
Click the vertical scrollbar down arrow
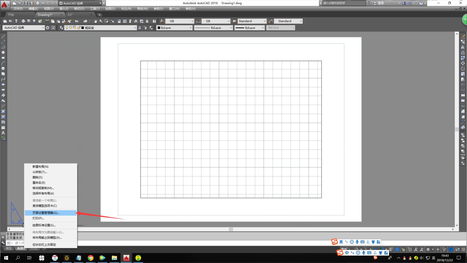click(457, 225)
